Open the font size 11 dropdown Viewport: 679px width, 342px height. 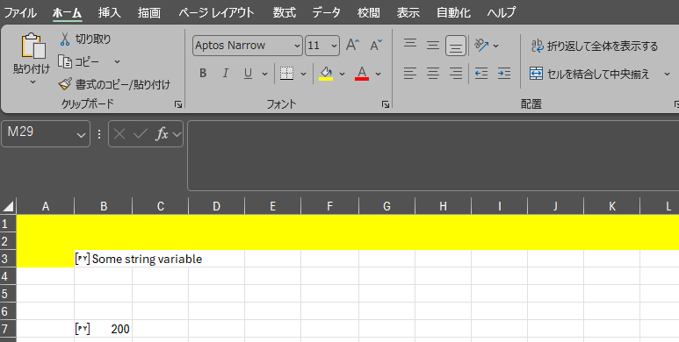coord(335,46)
